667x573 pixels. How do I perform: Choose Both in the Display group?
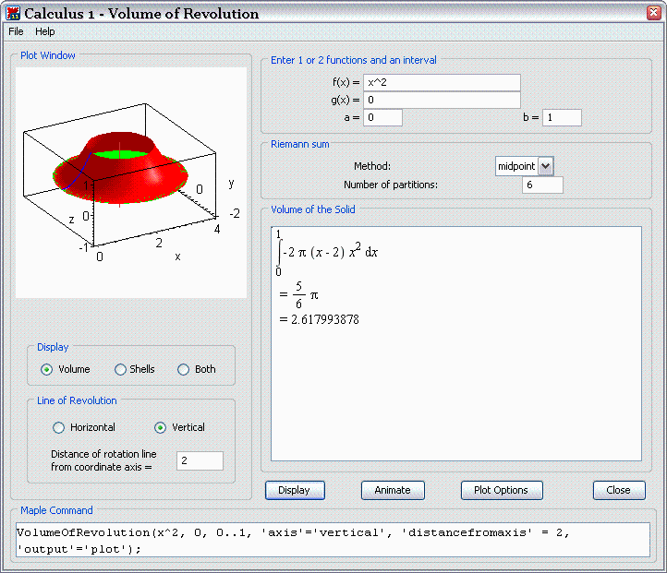(x=183, y=369)
